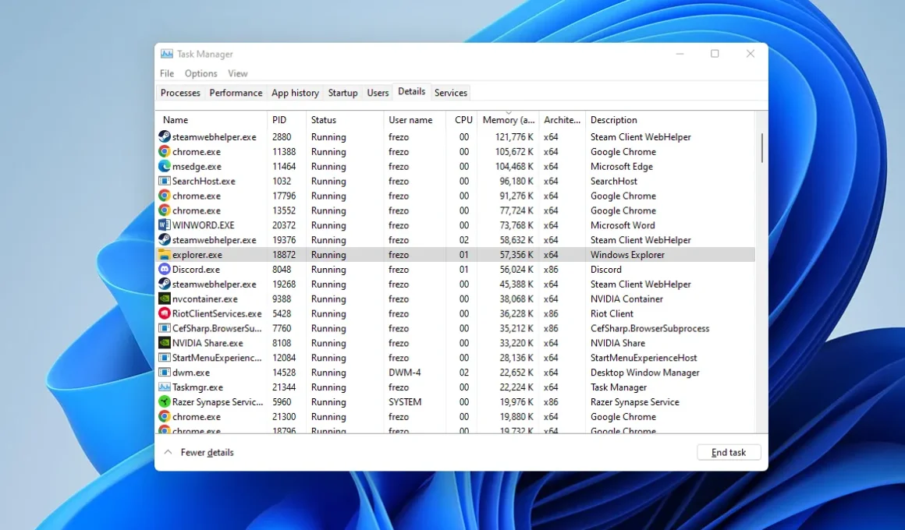Click the 'Microsoft Edge' description text
The image size is (905, 530).
coord(622,166)
